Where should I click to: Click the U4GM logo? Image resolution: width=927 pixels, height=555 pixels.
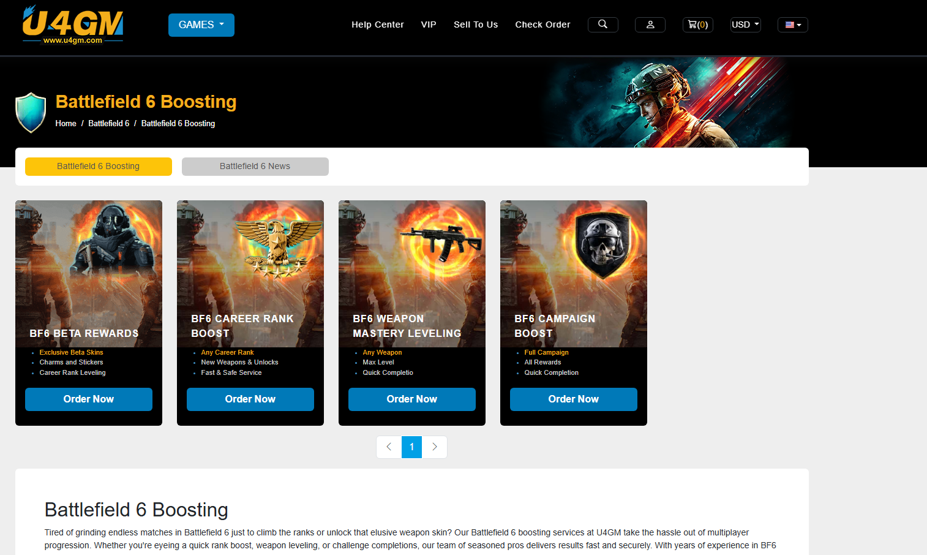pos(73,25)
